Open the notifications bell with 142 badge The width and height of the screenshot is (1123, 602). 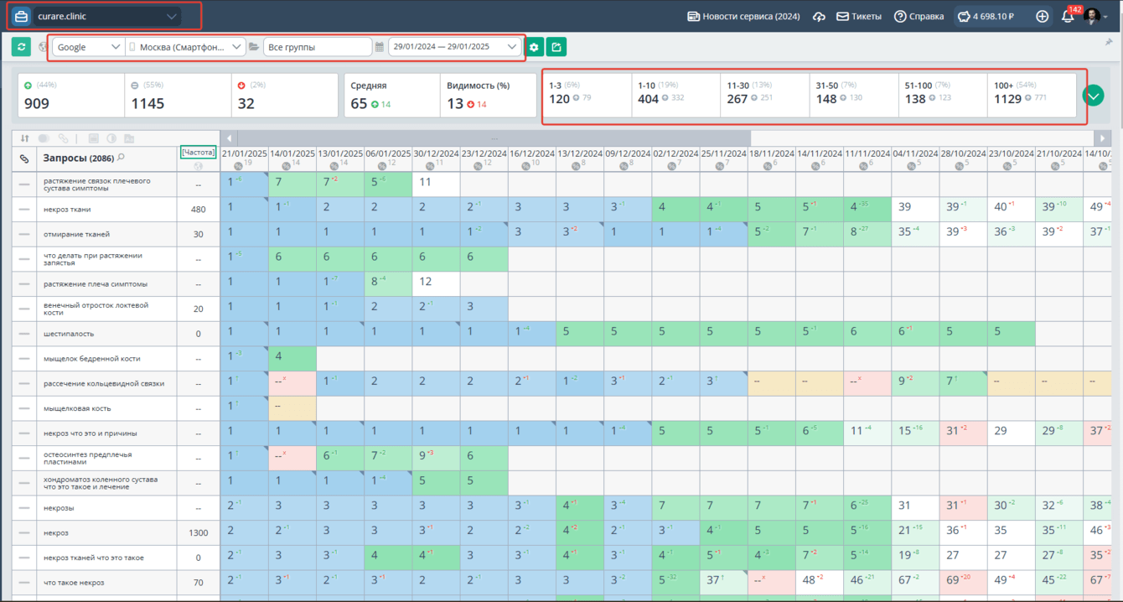(x=1068, y=17)
